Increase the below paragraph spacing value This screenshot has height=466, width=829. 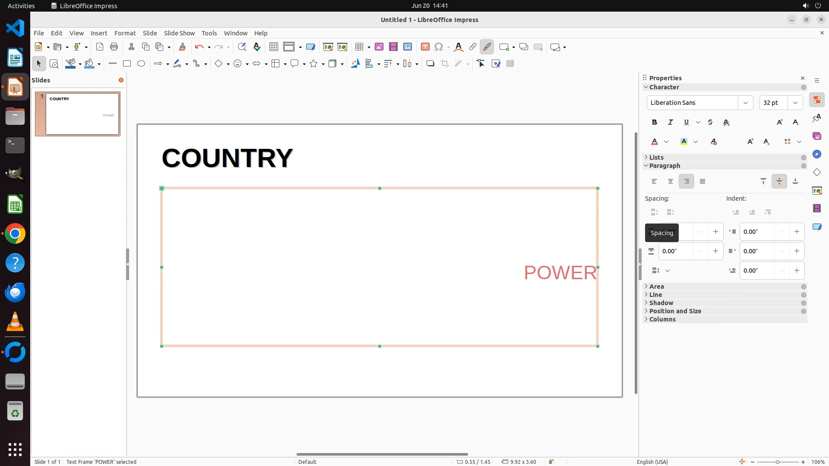715,251
